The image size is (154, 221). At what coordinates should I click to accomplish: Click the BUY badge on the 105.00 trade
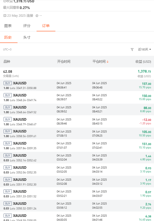[x=8, y=131]
